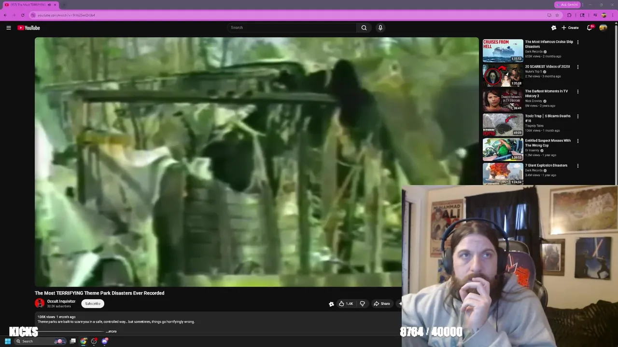Reload the browser page

point(23,15)
